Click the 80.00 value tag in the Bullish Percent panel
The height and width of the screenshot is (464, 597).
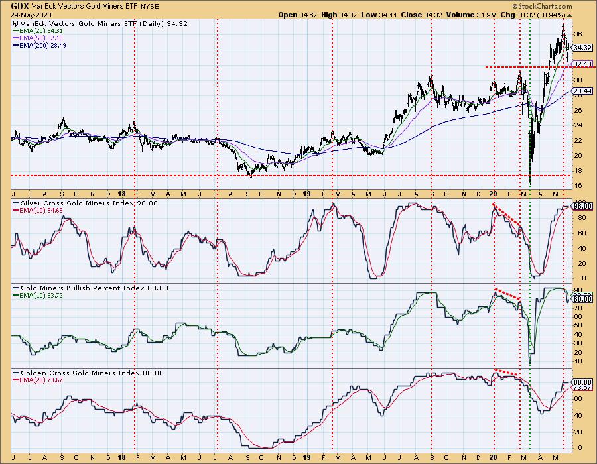point(582,300)
